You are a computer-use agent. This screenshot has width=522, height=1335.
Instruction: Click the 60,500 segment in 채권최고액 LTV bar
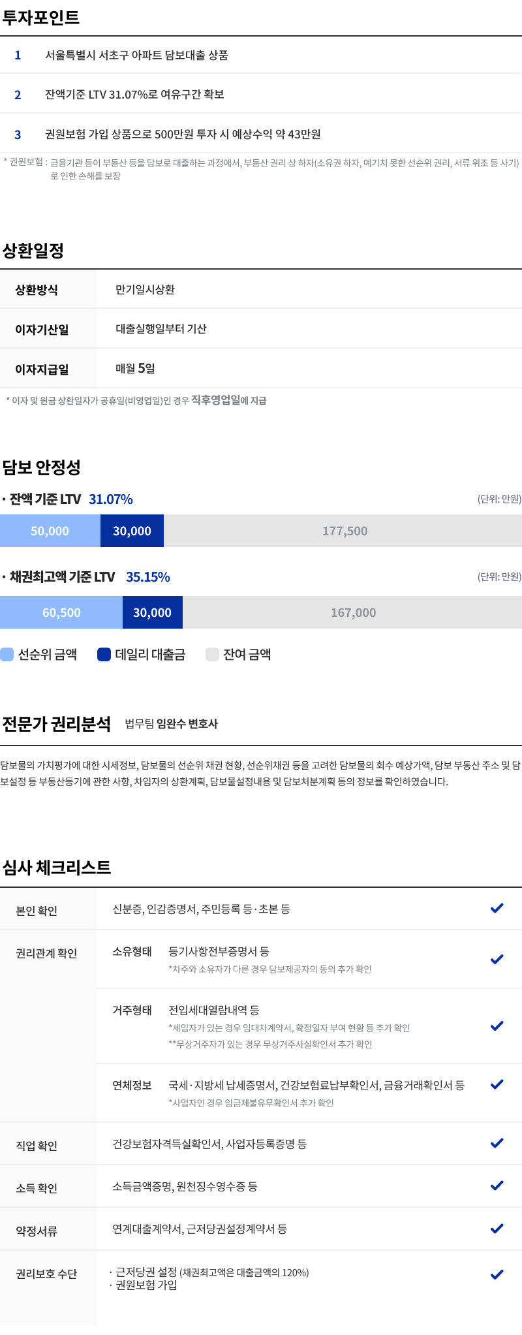tap(61, 612)
